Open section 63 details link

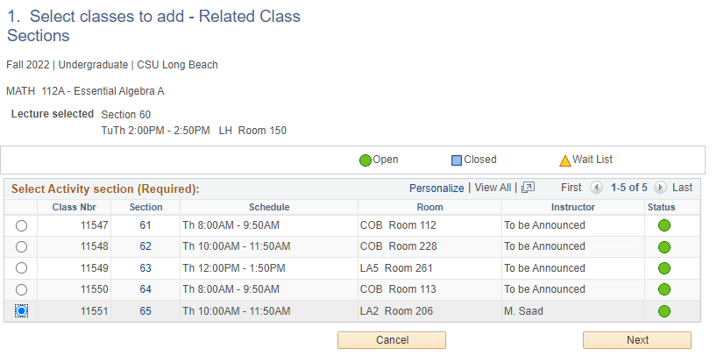(x=146, y=268)
